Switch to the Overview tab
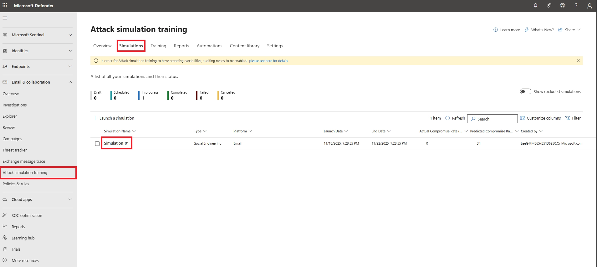This screenshot has width=597, height=267. tap(102, 46)
